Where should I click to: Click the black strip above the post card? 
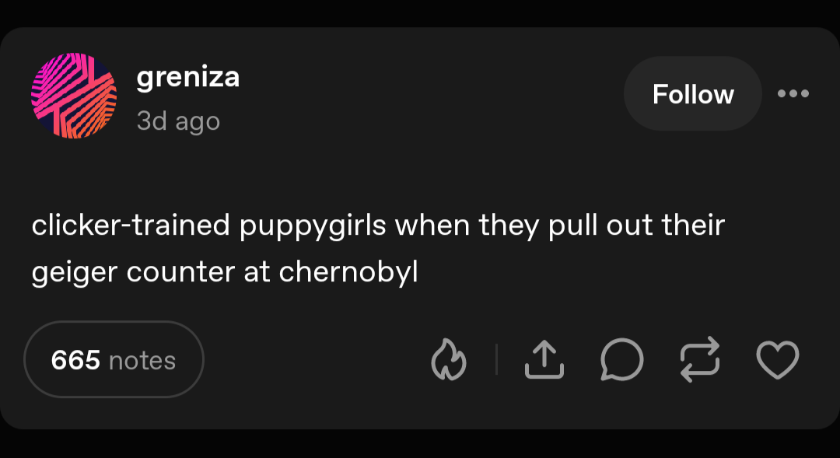(420, 12)
